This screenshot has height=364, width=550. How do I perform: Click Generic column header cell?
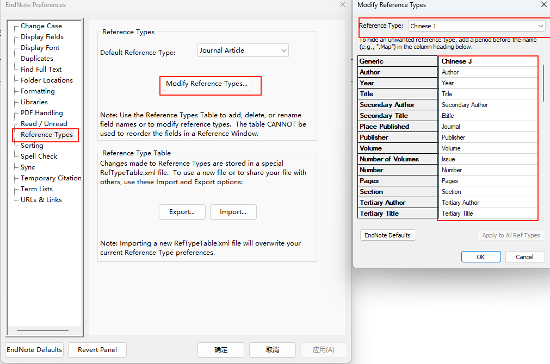[398, 61]
